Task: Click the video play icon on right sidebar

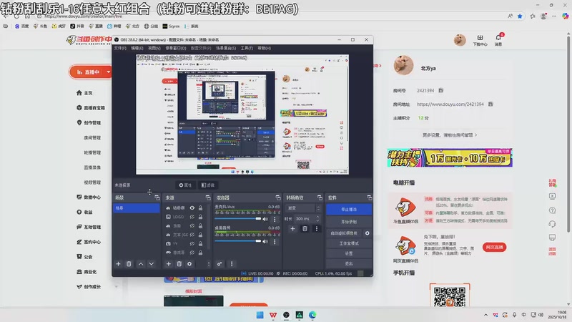Action: pyautogui.click(x=552, y=196)
